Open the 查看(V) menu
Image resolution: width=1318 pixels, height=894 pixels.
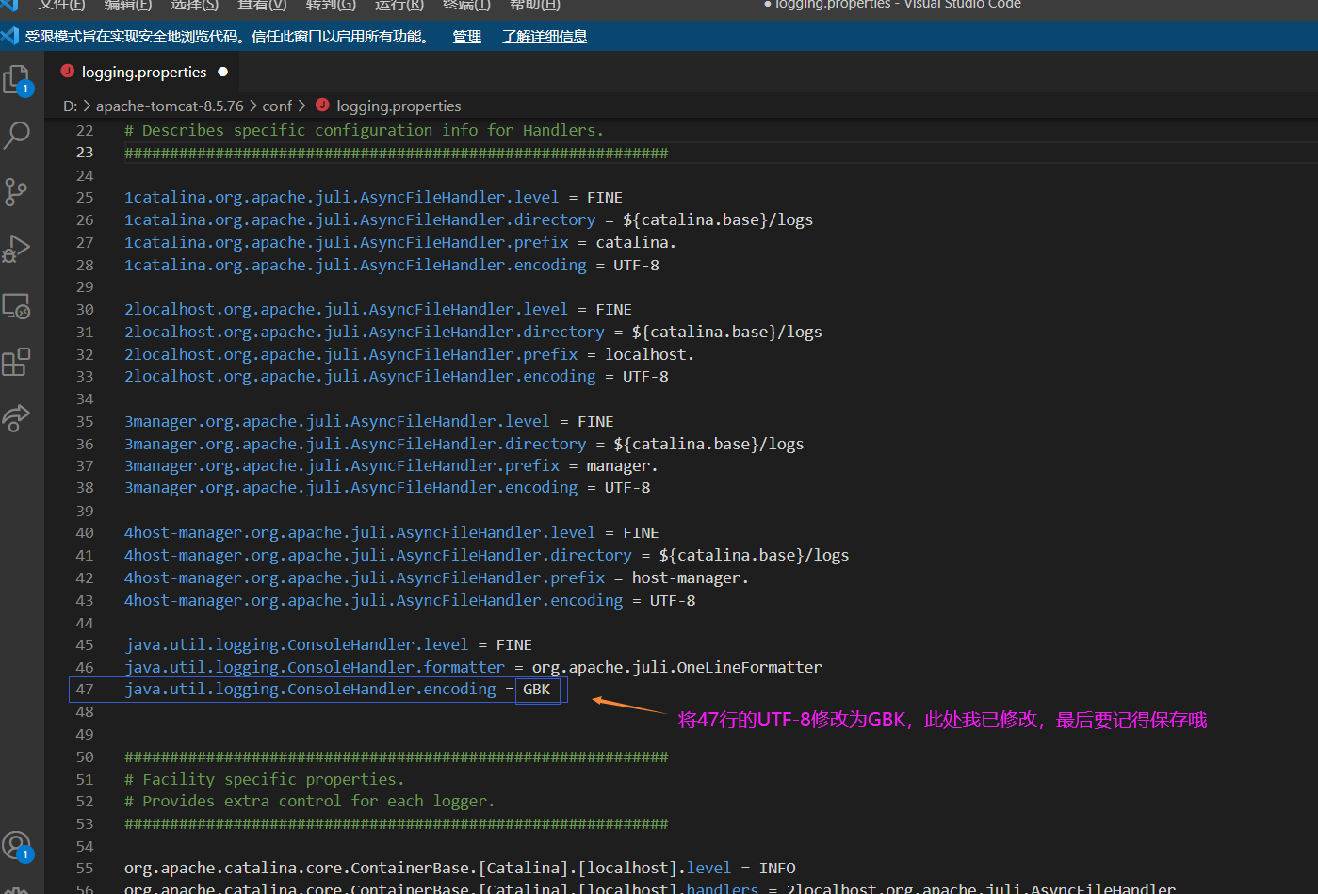[x=263, y=5]
